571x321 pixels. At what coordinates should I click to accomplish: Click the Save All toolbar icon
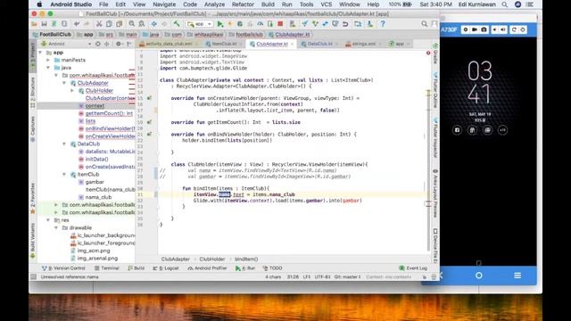(x=44, y=24)
